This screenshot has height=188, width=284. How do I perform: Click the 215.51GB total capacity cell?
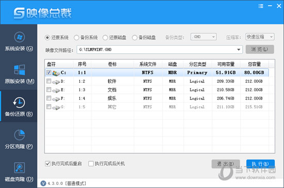[254, 107]
